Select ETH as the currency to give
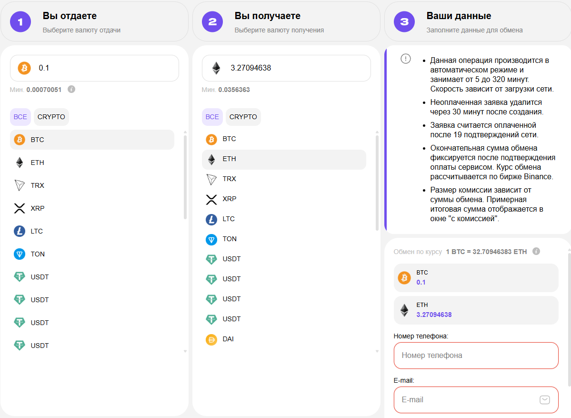This screenshot has height=418, width=571. tap(38, 163)
